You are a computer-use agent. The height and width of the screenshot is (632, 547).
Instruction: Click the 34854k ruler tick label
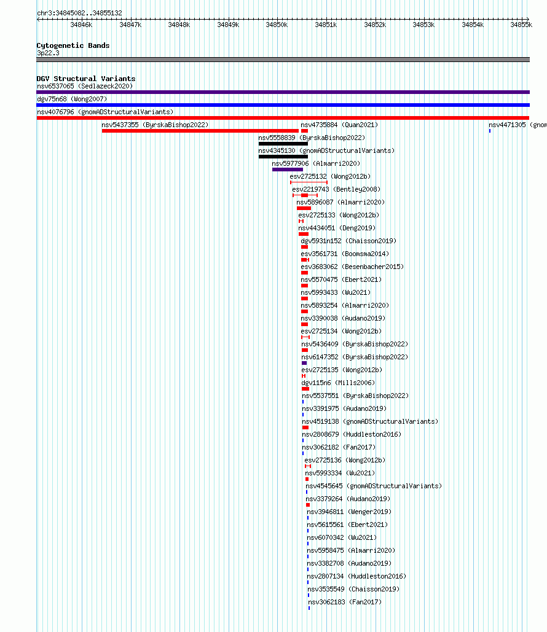[x=473, y=25]
